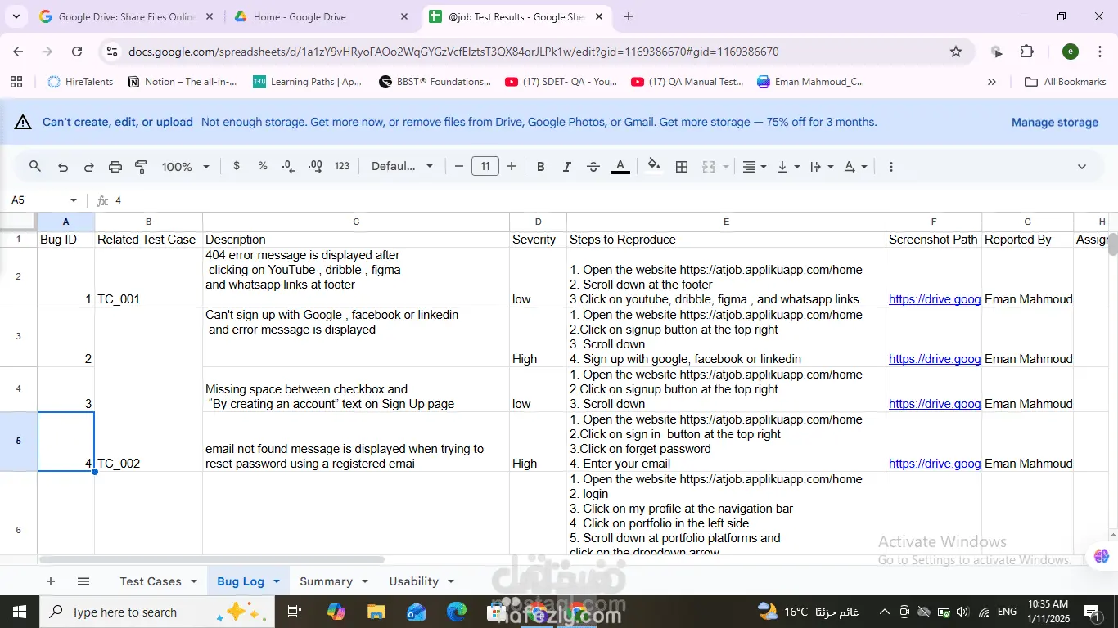Click the browser address bar URL
The width and height of the screenshot is (1118, 628).
[x=453, y=52]
